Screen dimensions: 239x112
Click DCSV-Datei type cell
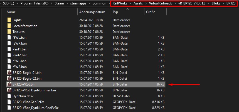[121, 96]
